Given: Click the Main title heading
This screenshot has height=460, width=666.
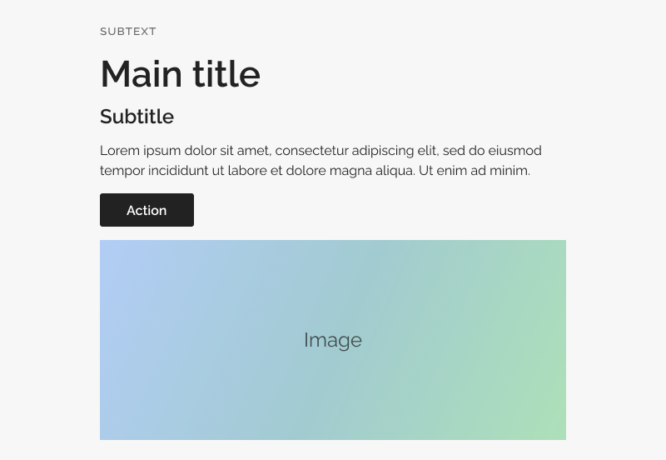Looking at the screenshot, I should pyautogui.click(x=180, y=74).
